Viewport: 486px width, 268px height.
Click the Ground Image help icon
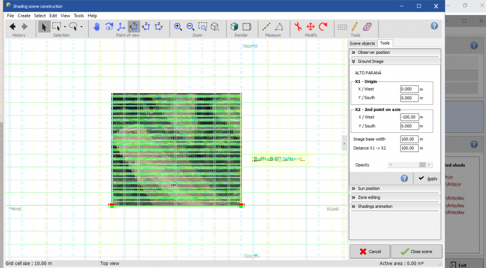[404, 178]
